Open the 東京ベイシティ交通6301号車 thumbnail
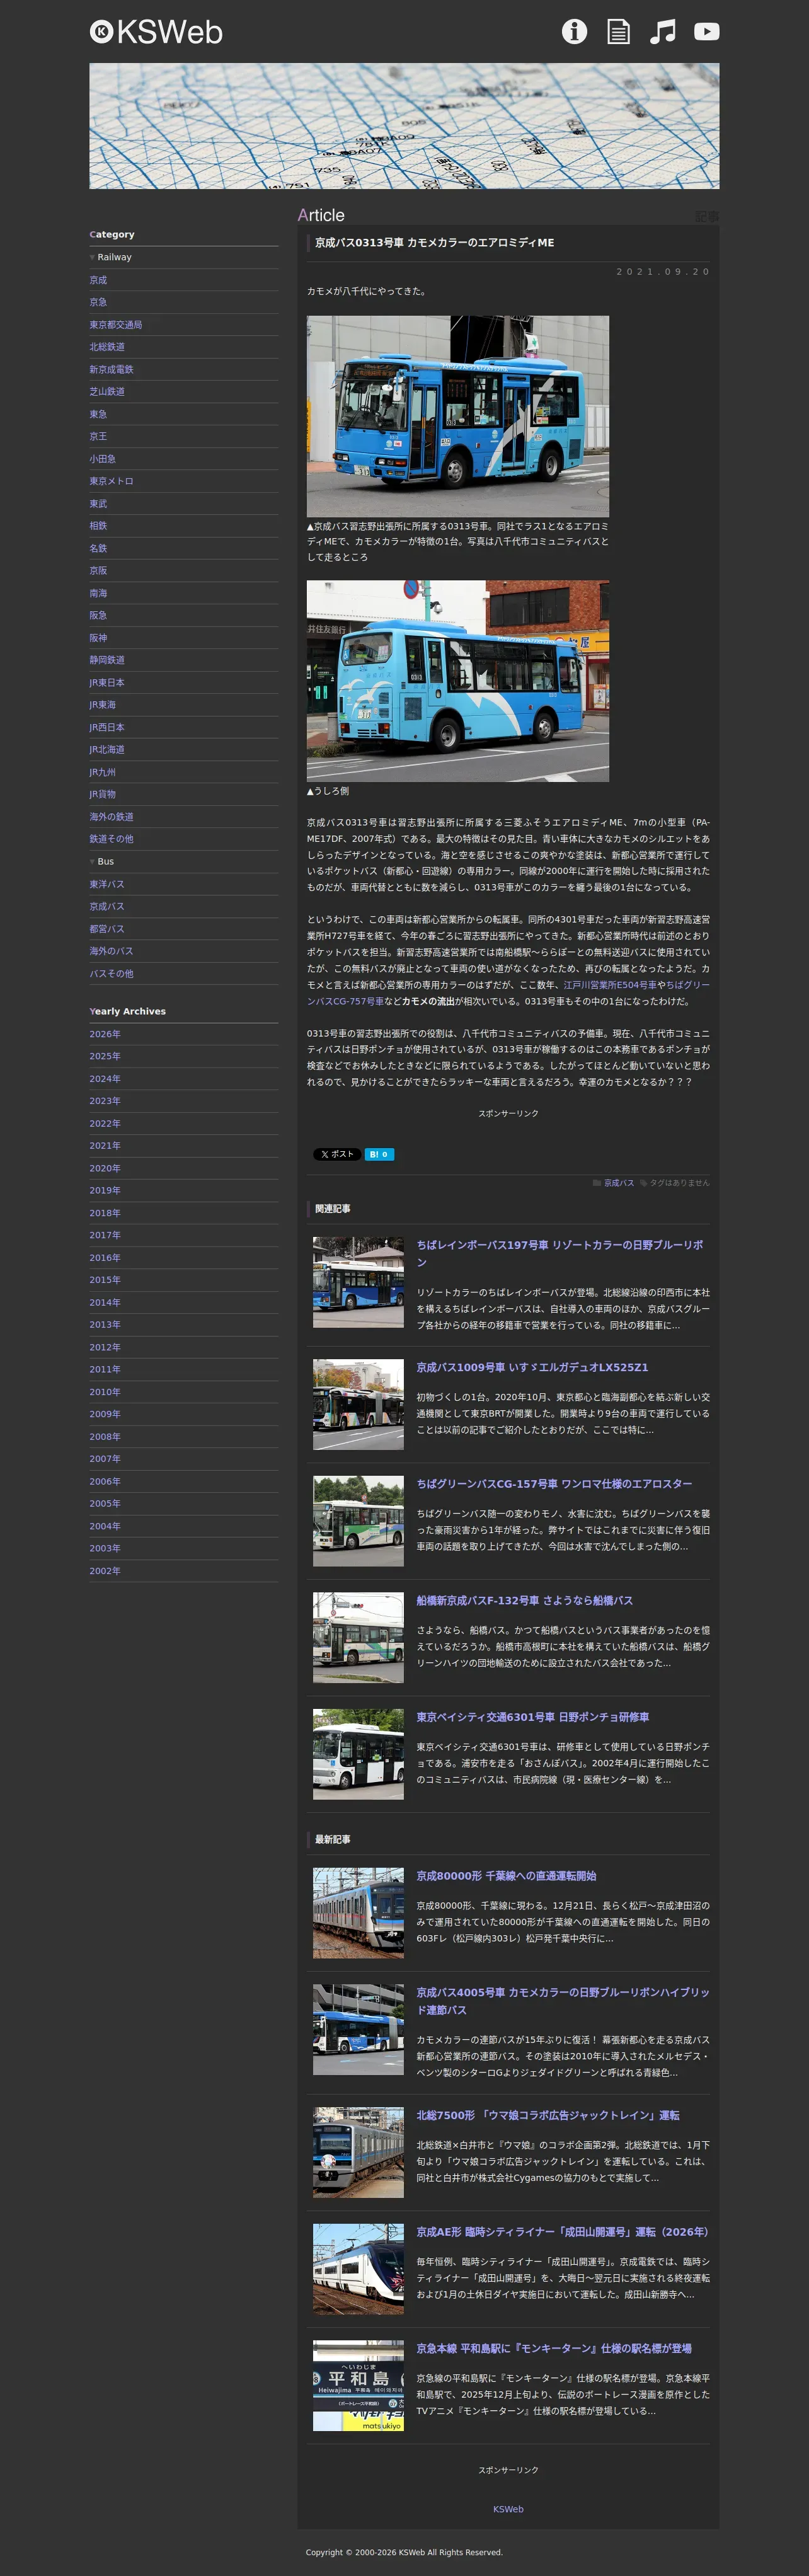809x2576 pixels. pos(358,1754)
